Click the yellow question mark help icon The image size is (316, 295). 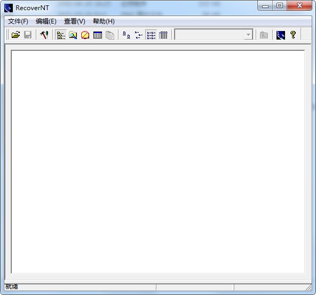click(x=293, y=35)
